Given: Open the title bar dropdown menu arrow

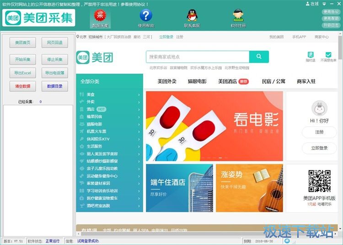Looking at the screenshot, I should (324, 4).
